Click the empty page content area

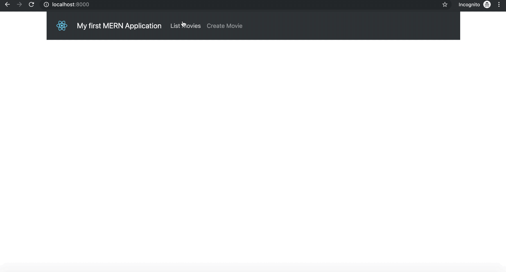coord(253,141)
